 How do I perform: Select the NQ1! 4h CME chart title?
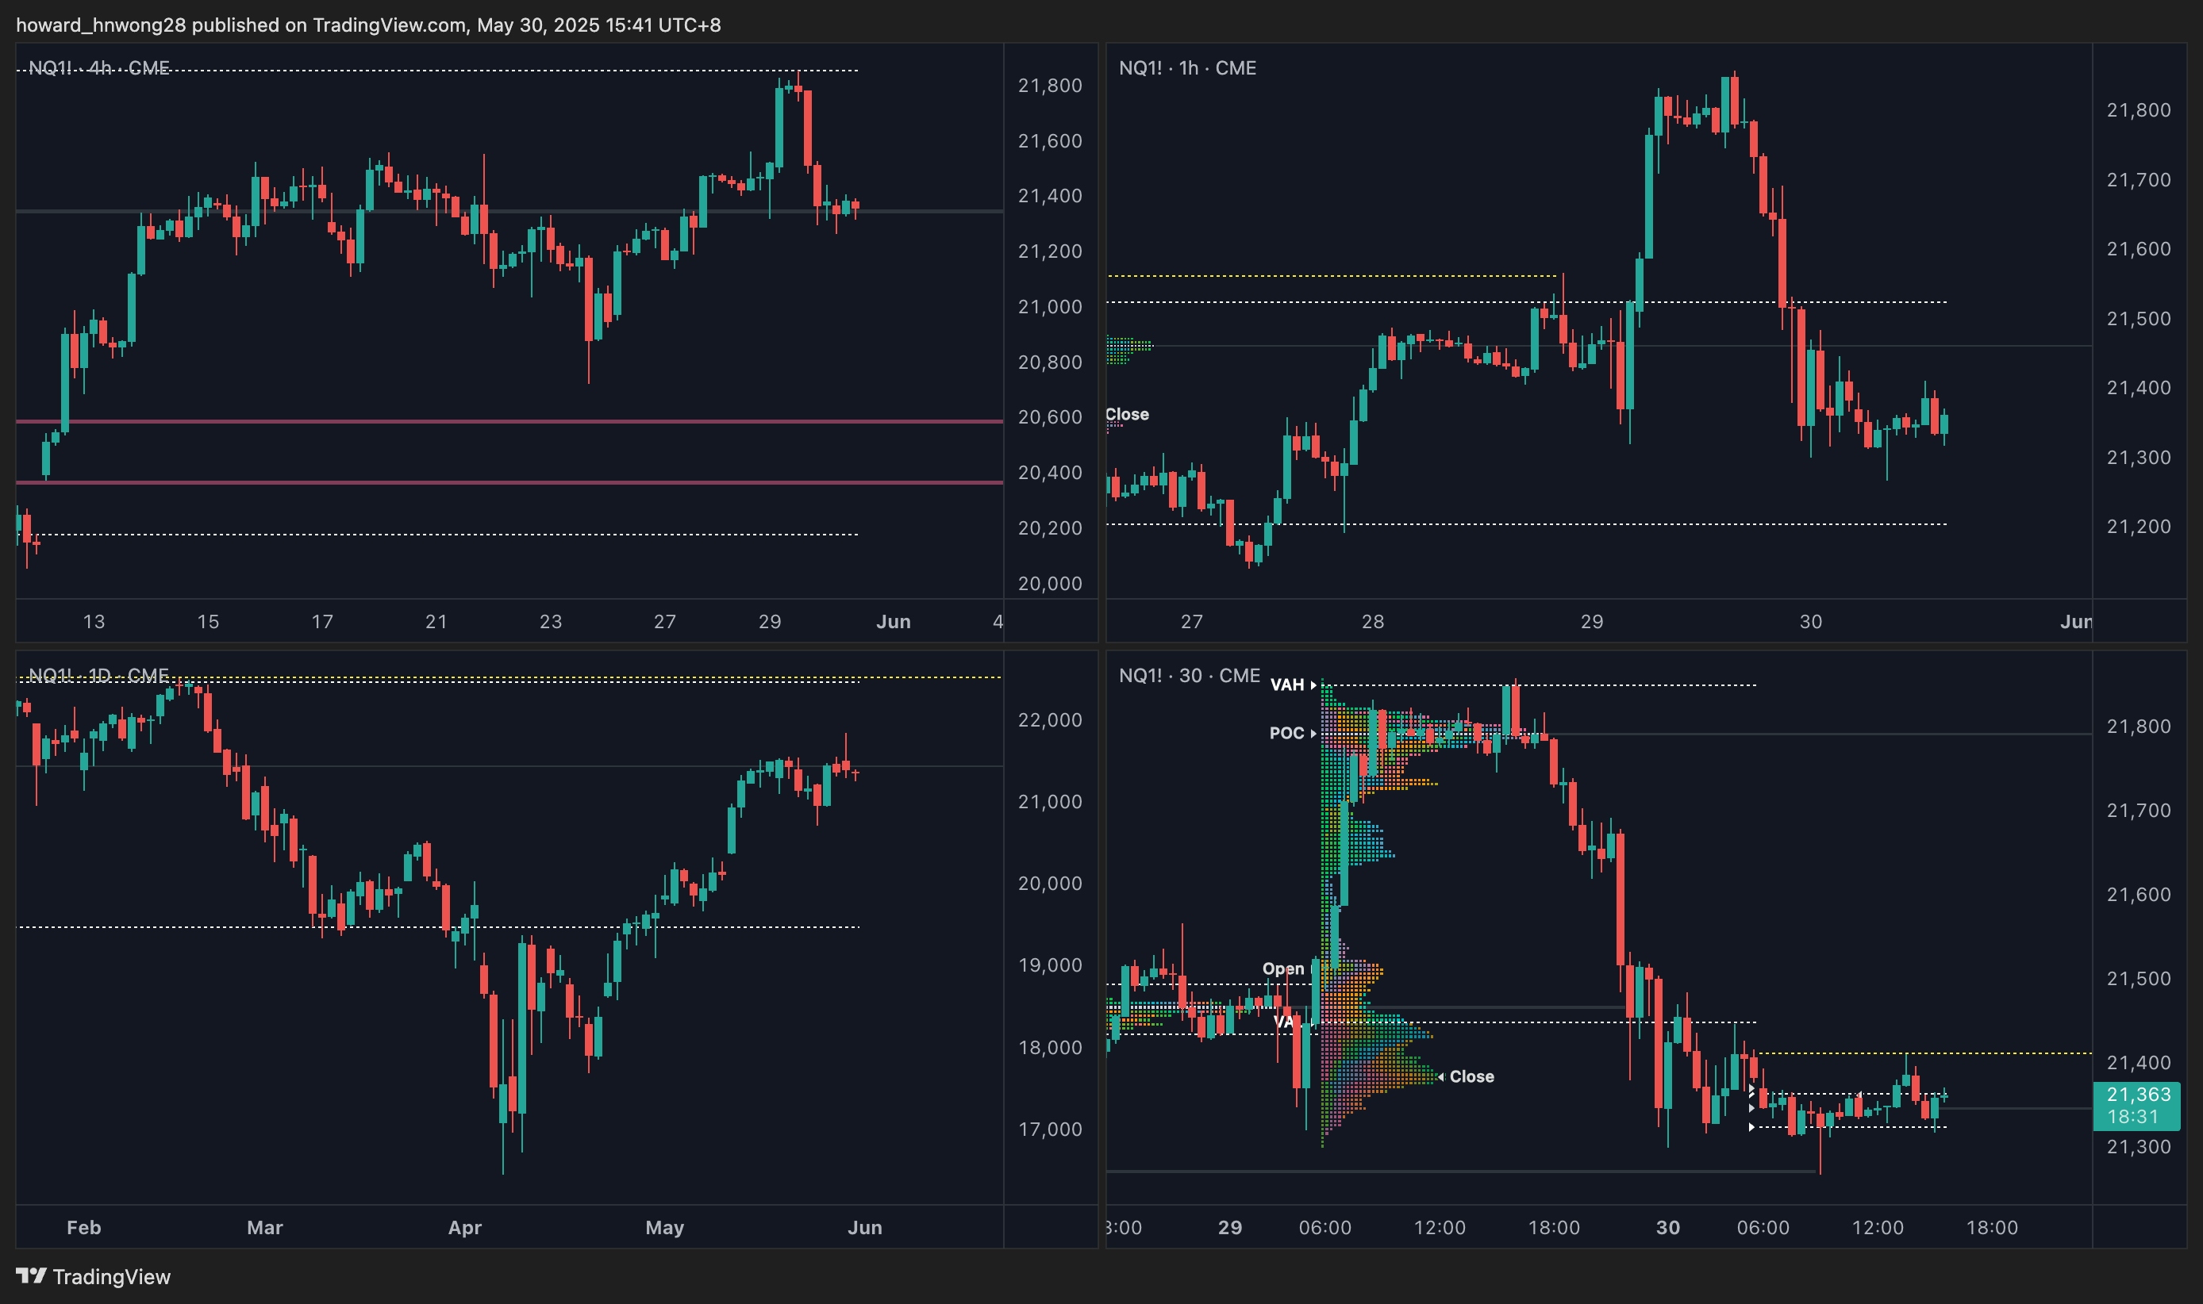(x=98, y=67)
